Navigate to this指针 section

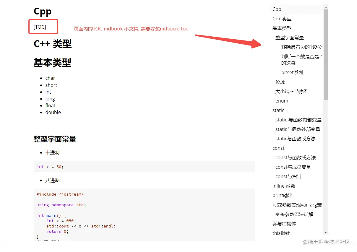(281, 233)
